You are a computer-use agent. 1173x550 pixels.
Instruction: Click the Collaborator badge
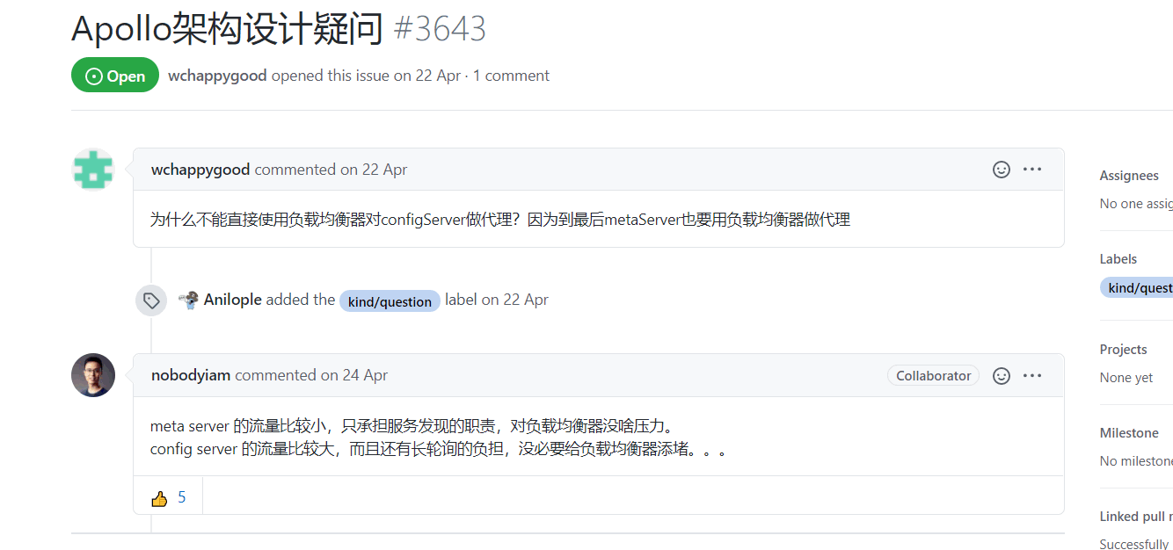[x=933, y=376]
